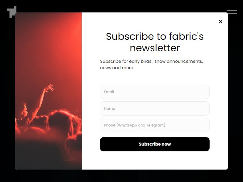
Task: Tap the 'Email' placeholder text
Action: [x=109, y=92]
